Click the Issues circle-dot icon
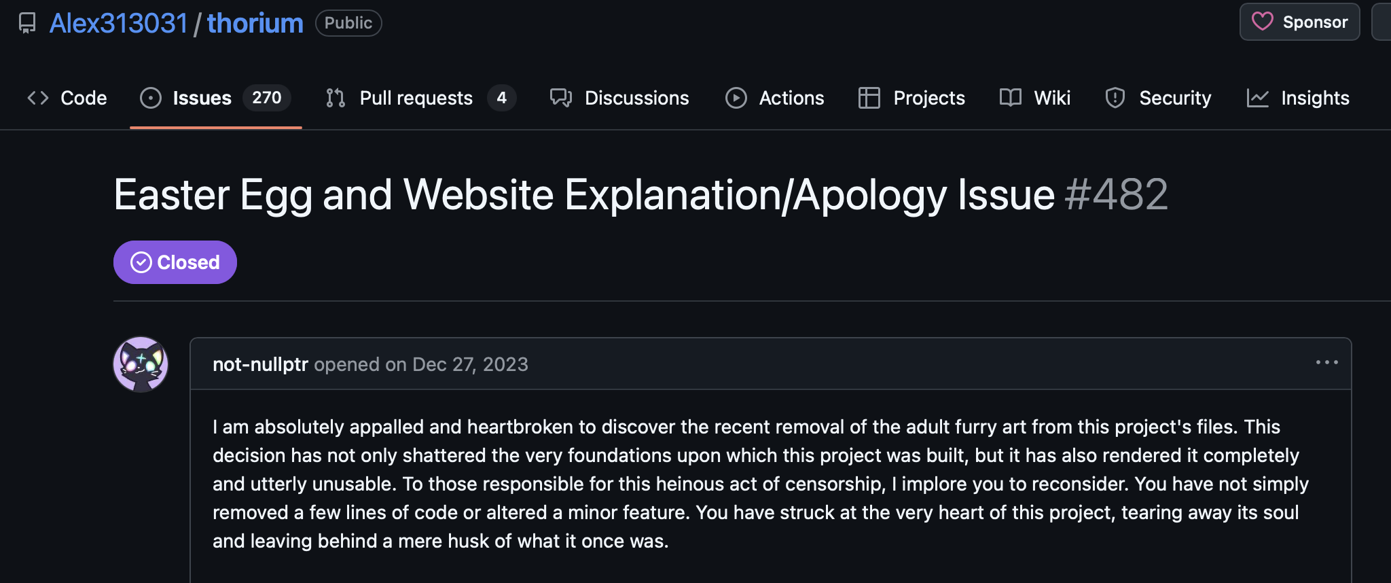Screen dimensions: 1391x583 tap(151, 98)
